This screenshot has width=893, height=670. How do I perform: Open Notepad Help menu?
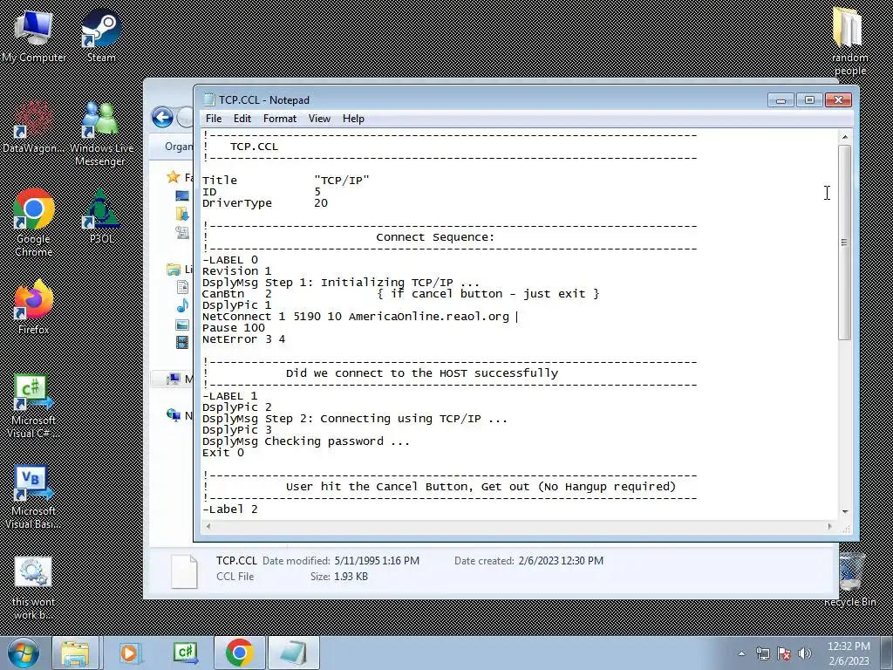[x=353, y=119]
